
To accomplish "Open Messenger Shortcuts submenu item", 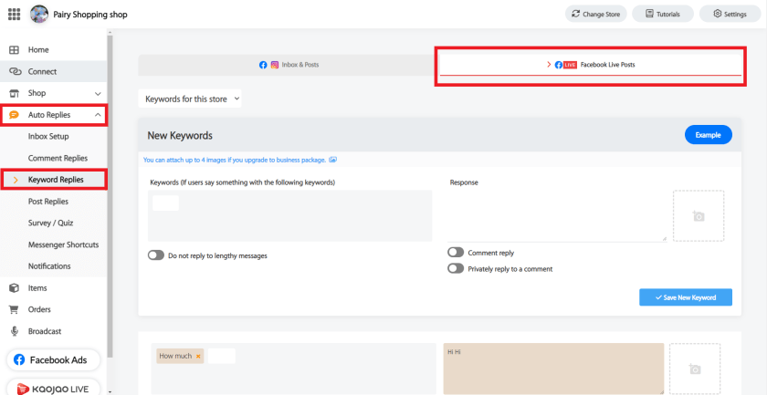I will tap(63, 244).
